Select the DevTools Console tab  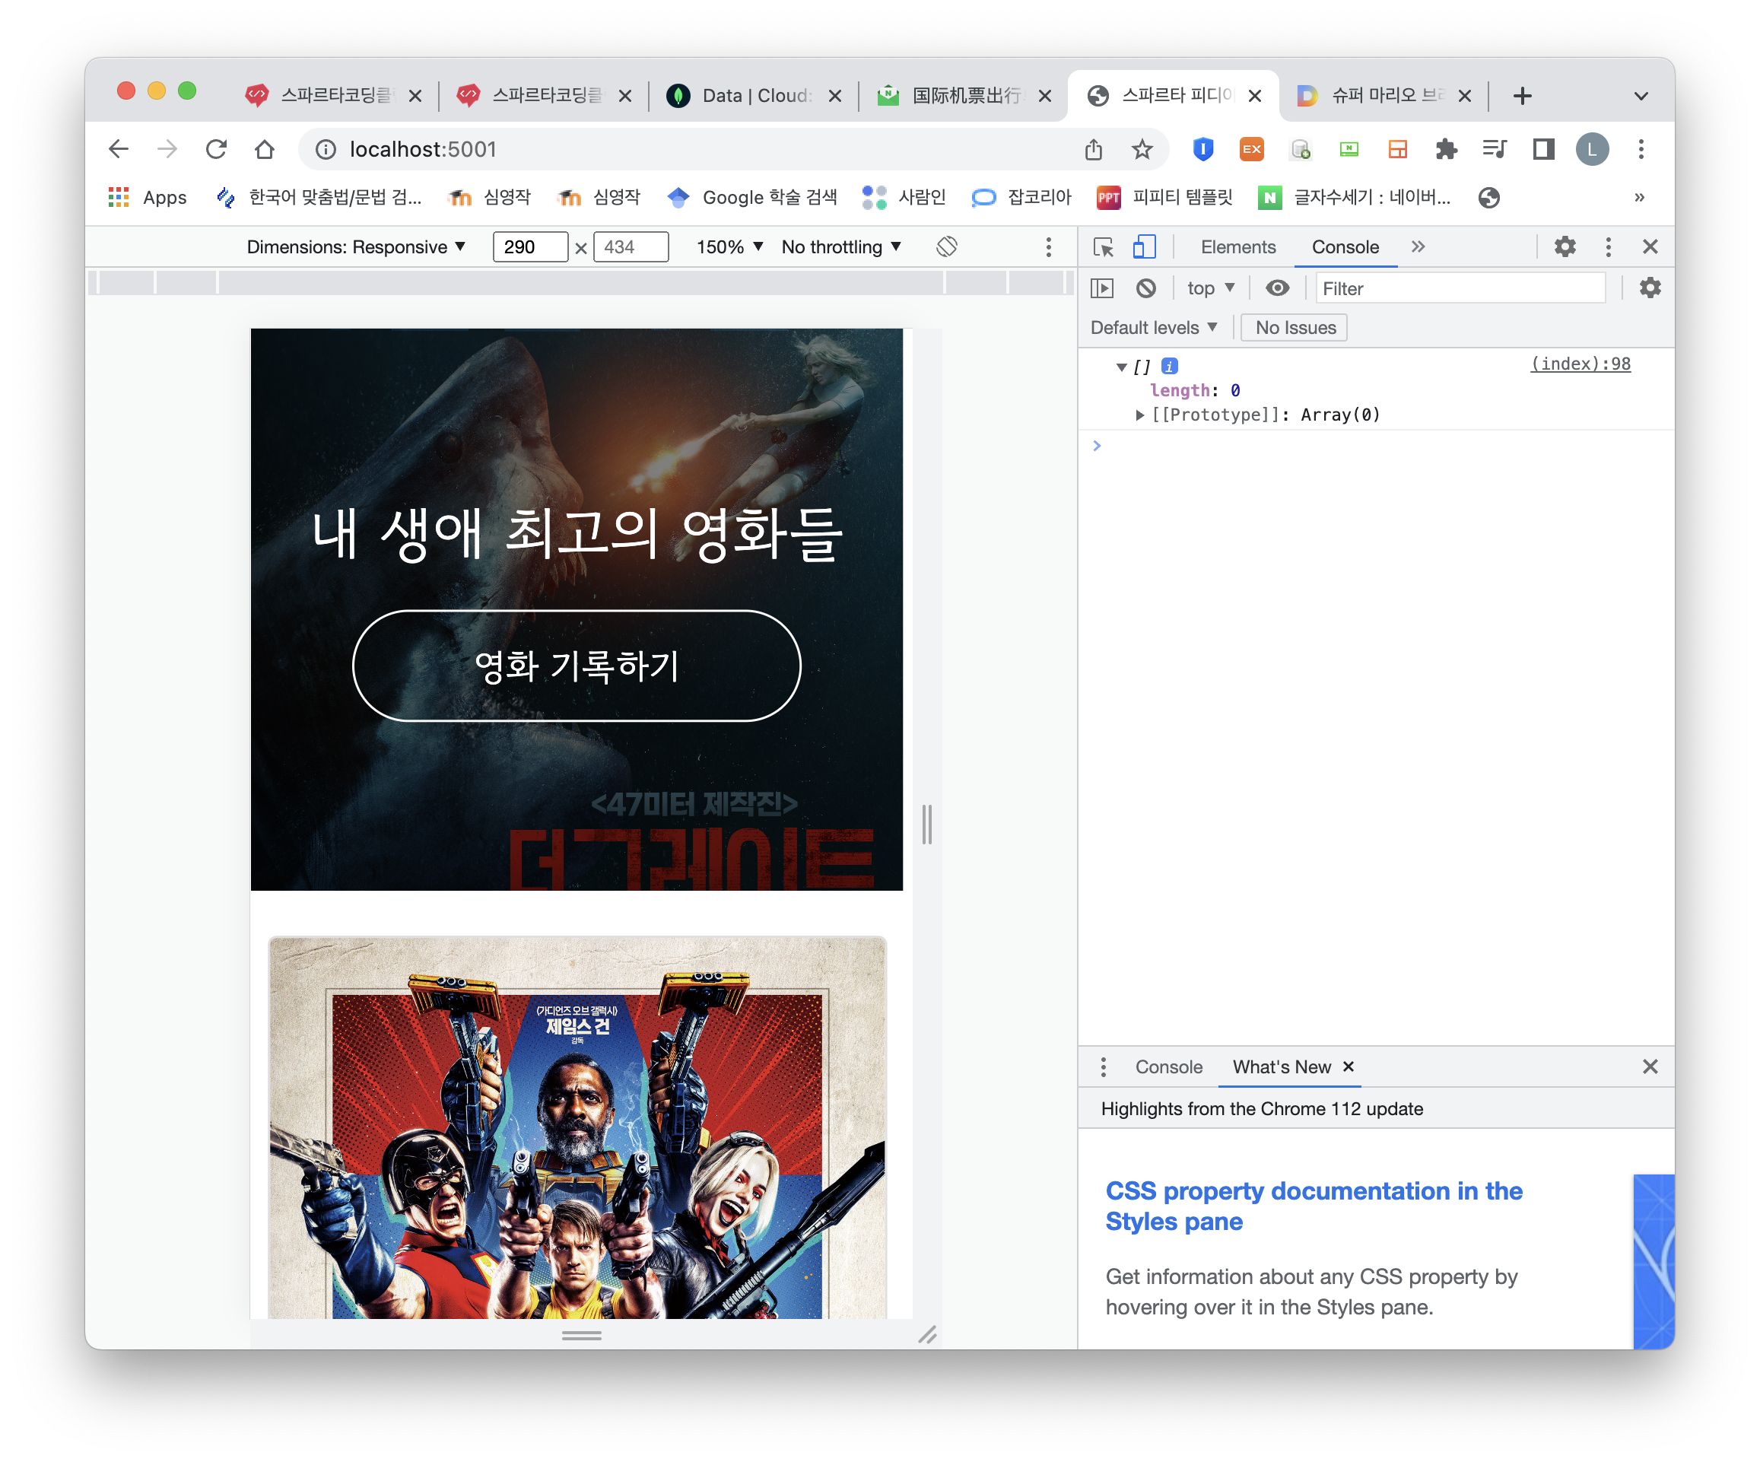(x=1344, y=246)
